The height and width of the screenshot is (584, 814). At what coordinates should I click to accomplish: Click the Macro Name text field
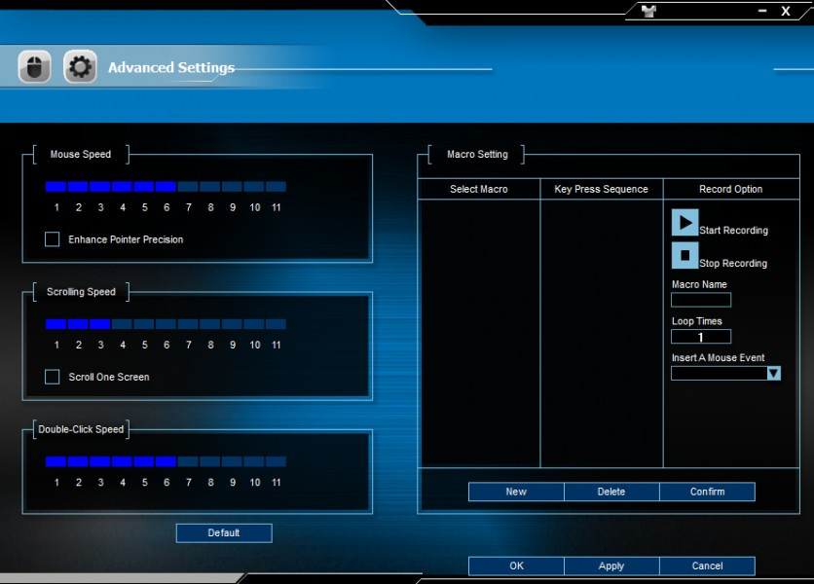[700, 300]
